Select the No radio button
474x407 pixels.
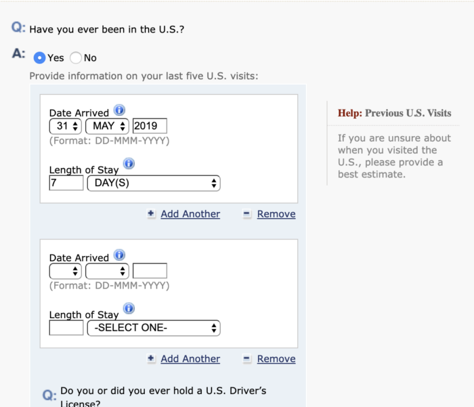pyautogui.click(x=76, y=58)
